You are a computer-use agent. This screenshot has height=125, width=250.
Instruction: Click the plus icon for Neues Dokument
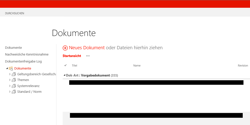pyautogui.click(x=65, y=48)
